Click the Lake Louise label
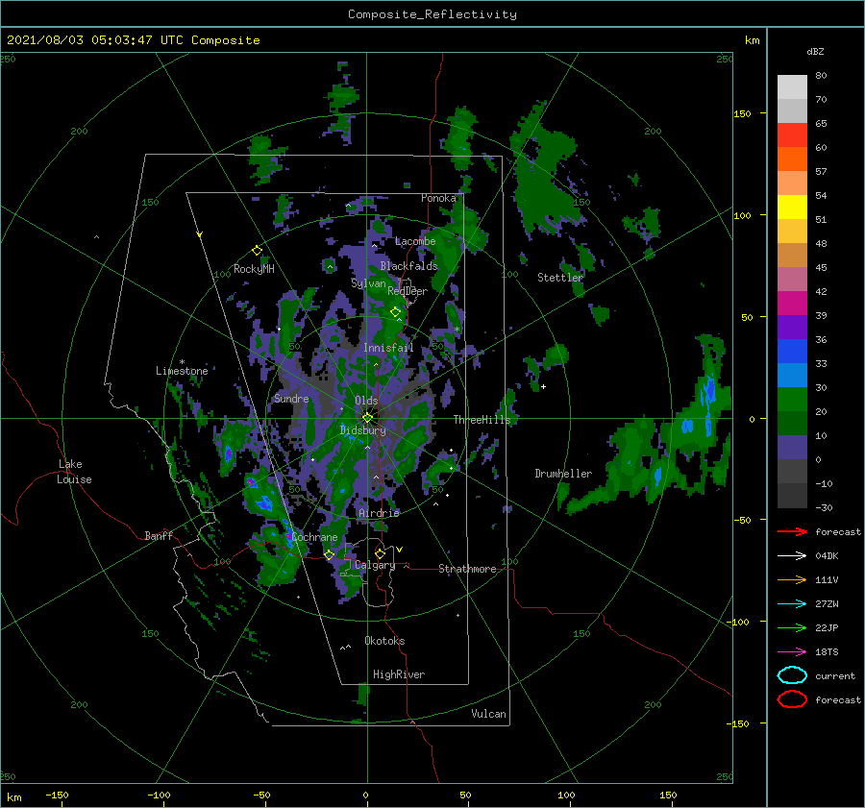865x808 pixels. click(74, 472)
